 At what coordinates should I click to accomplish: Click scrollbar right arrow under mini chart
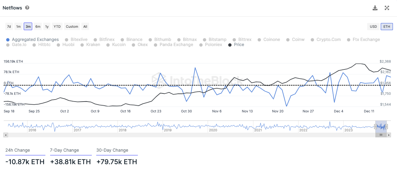[x=389, y=135]
